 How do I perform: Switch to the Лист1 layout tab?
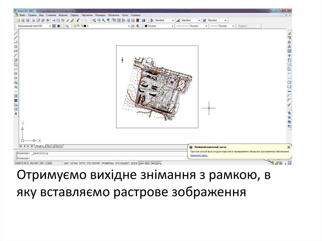point(49,146)
